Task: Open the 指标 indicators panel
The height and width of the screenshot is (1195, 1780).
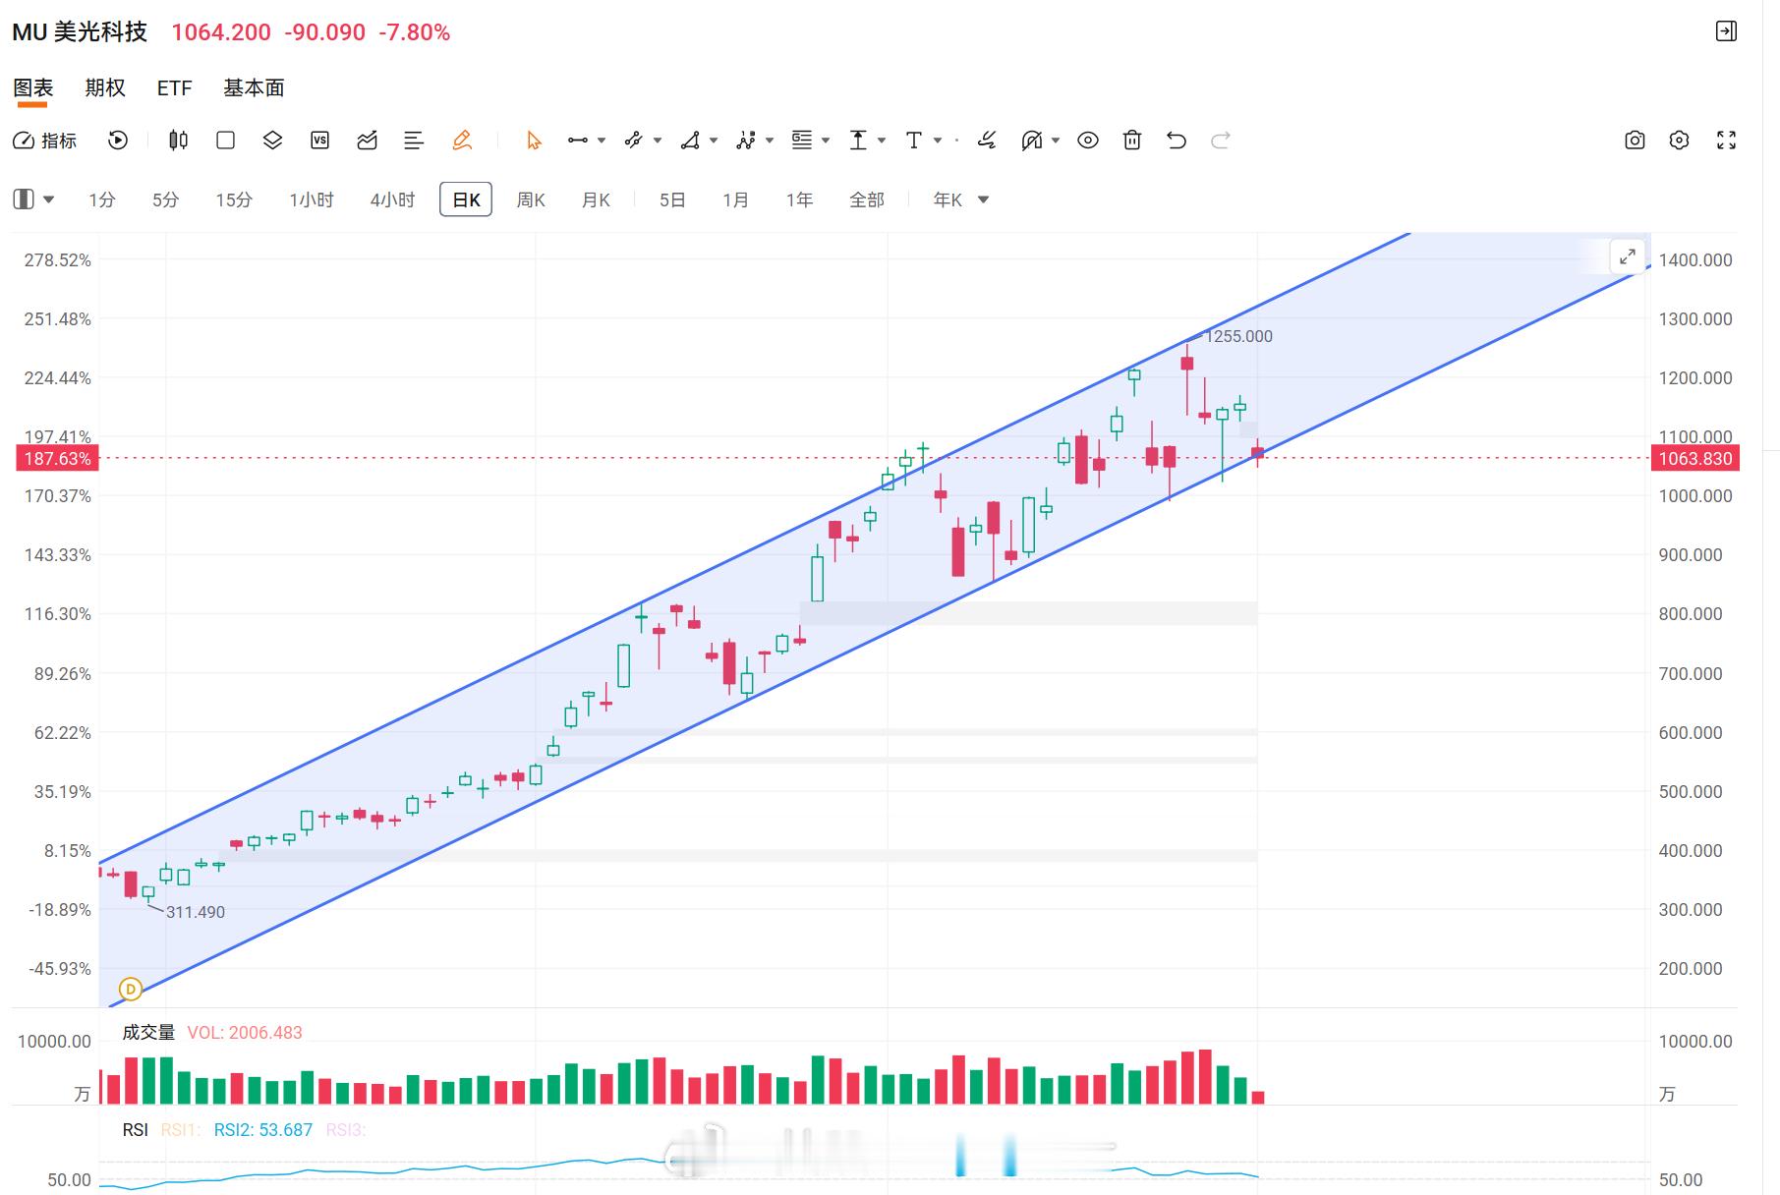Action: click(x=45, y=141)
